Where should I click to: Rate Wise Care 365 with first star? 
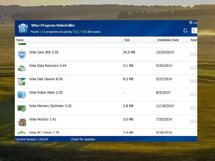coord(192,54)
